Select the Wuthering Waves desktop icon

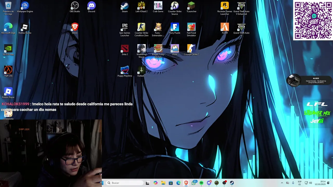tap(142, 51)
